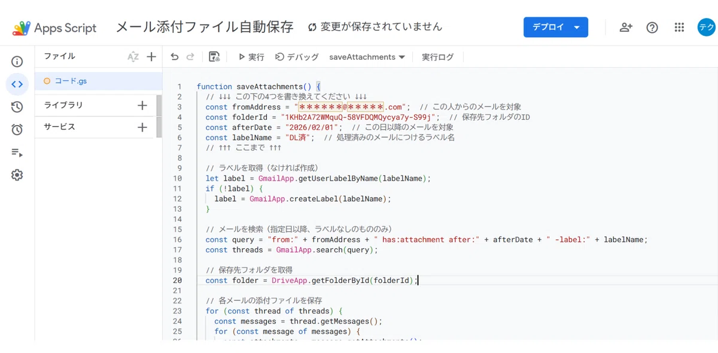Add a library with plus icon
This screenshot has width=718, height=353.
(142, 105)
